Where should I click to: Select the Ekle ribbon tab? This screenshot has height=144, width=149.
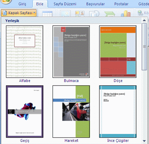(x=40, y=4)
